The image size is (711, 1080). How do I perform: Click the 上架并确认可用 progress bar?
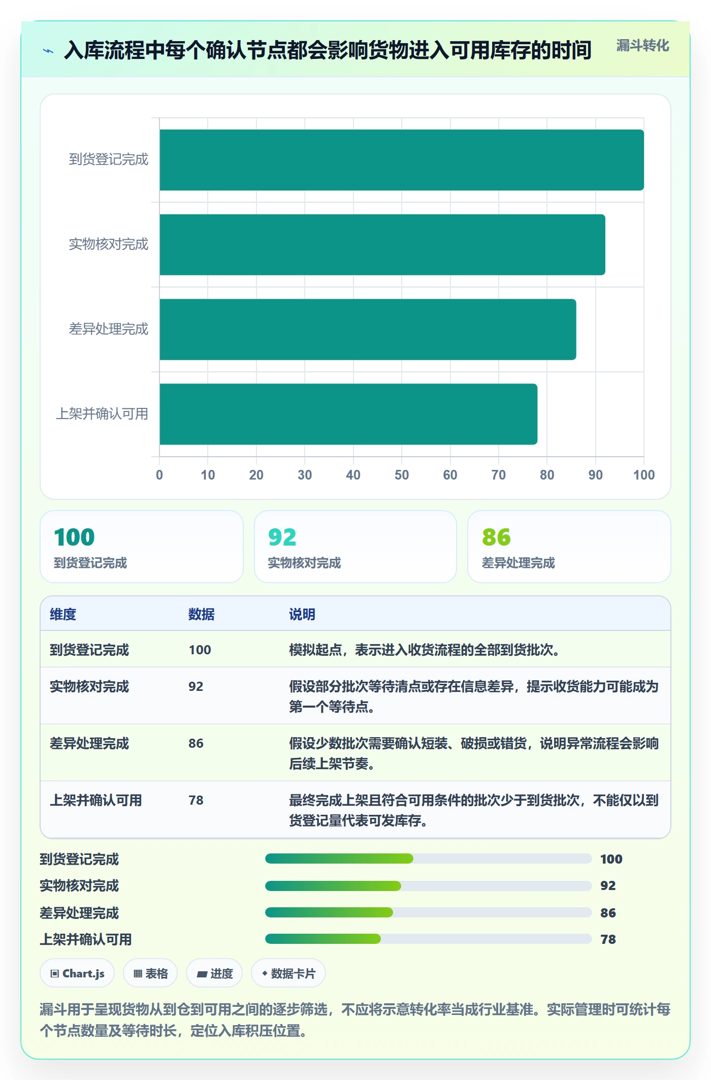coord(429,939)
